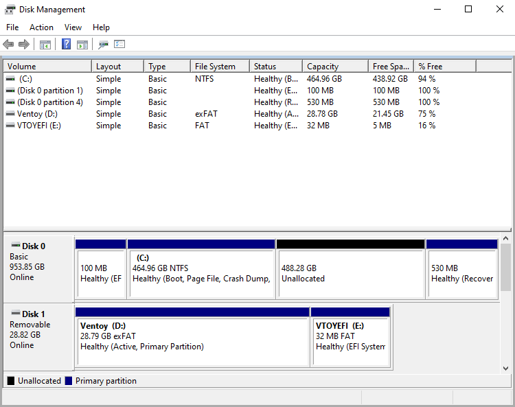Click the disk view scrollbar down arrow
The width and height of the screenshot is (515, 407).
tap(505, 369)
